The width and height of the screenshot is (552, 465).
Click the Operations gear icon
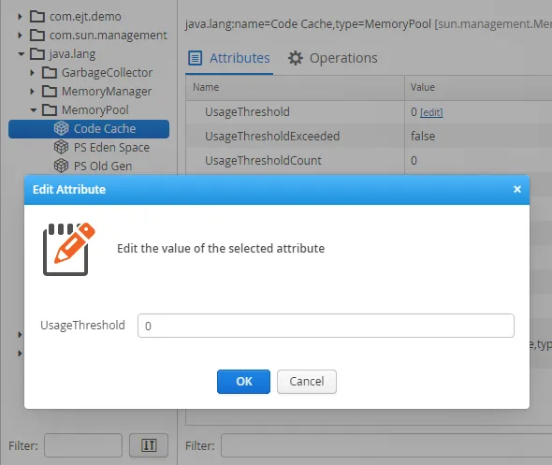click(x=296, y=58)
